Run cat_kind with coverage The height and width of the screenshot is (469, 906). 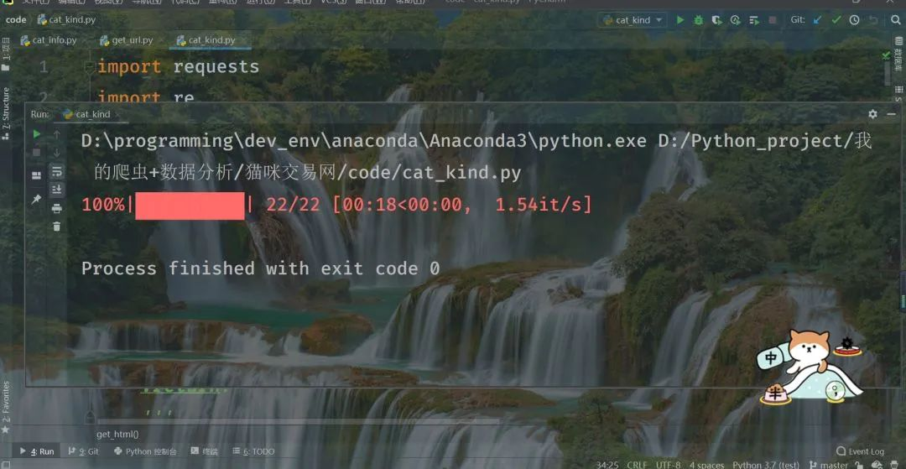pos(717,20)
